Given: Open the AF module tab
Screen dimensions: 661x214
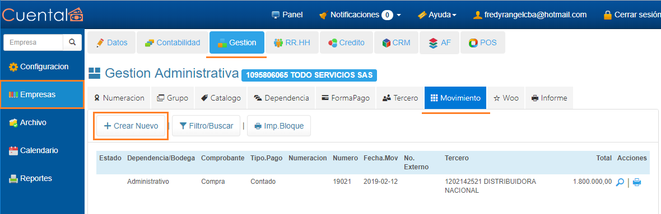Looking at the screenshot, I should pyautogui.click(x=439, y=42).
